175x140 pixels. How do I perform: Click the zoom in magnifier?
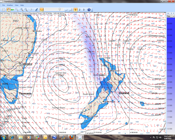pos(22,10)
